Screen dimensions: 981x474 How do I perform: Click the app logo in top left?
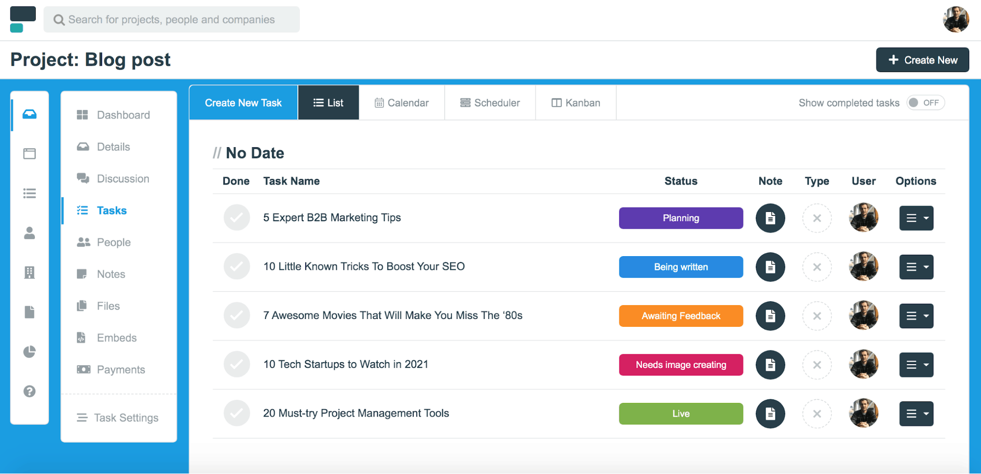click(23, 20)
